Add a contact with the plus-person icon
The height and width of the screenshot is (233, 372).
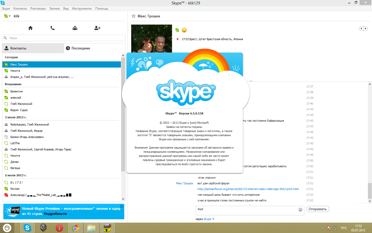[97, 28]
